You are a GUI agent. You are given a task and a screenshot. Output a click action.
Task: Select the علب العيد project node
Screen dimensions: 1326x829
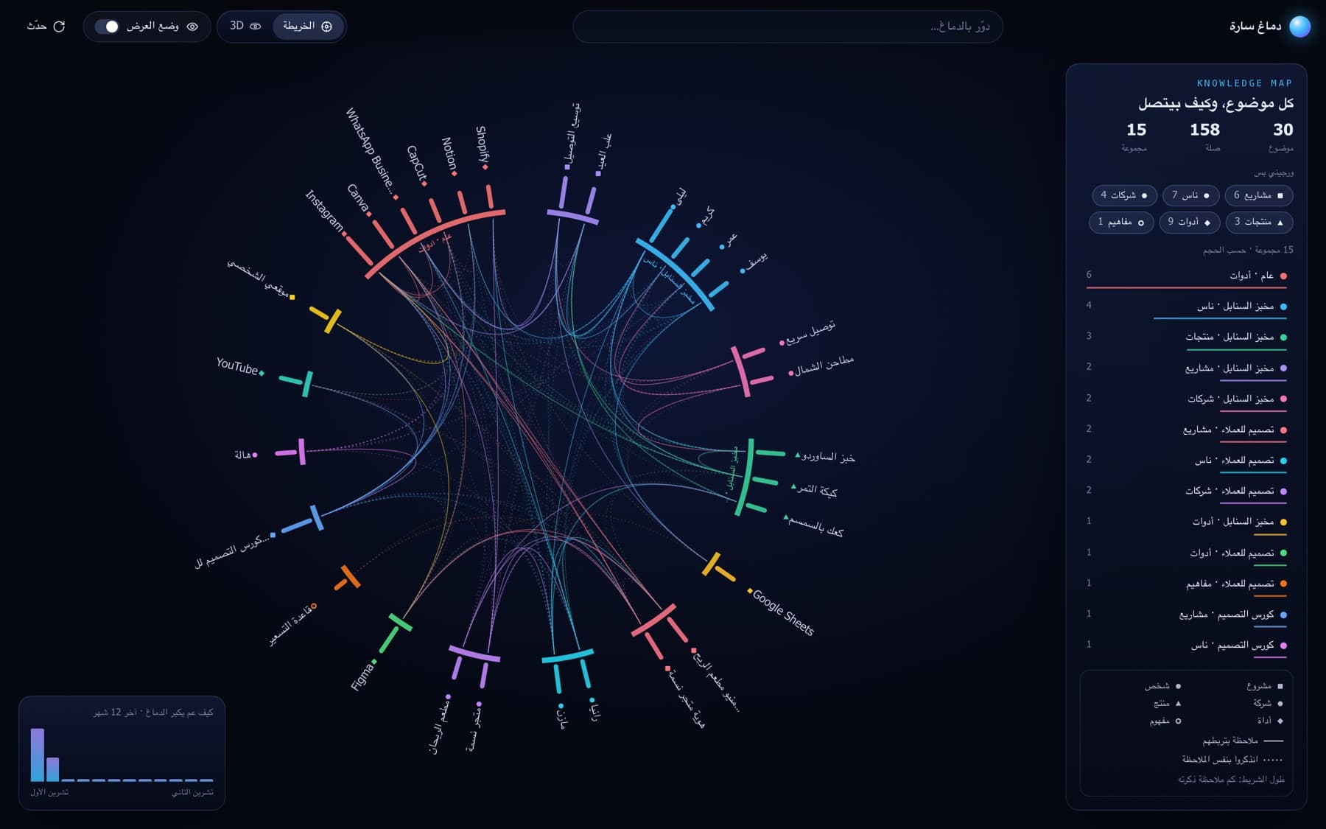(604, 154)
